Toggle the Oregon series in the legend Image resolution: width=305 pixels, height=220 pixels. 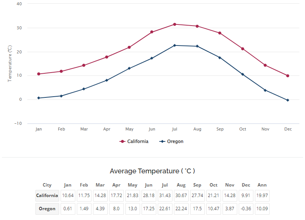click(x=172, y=141)
